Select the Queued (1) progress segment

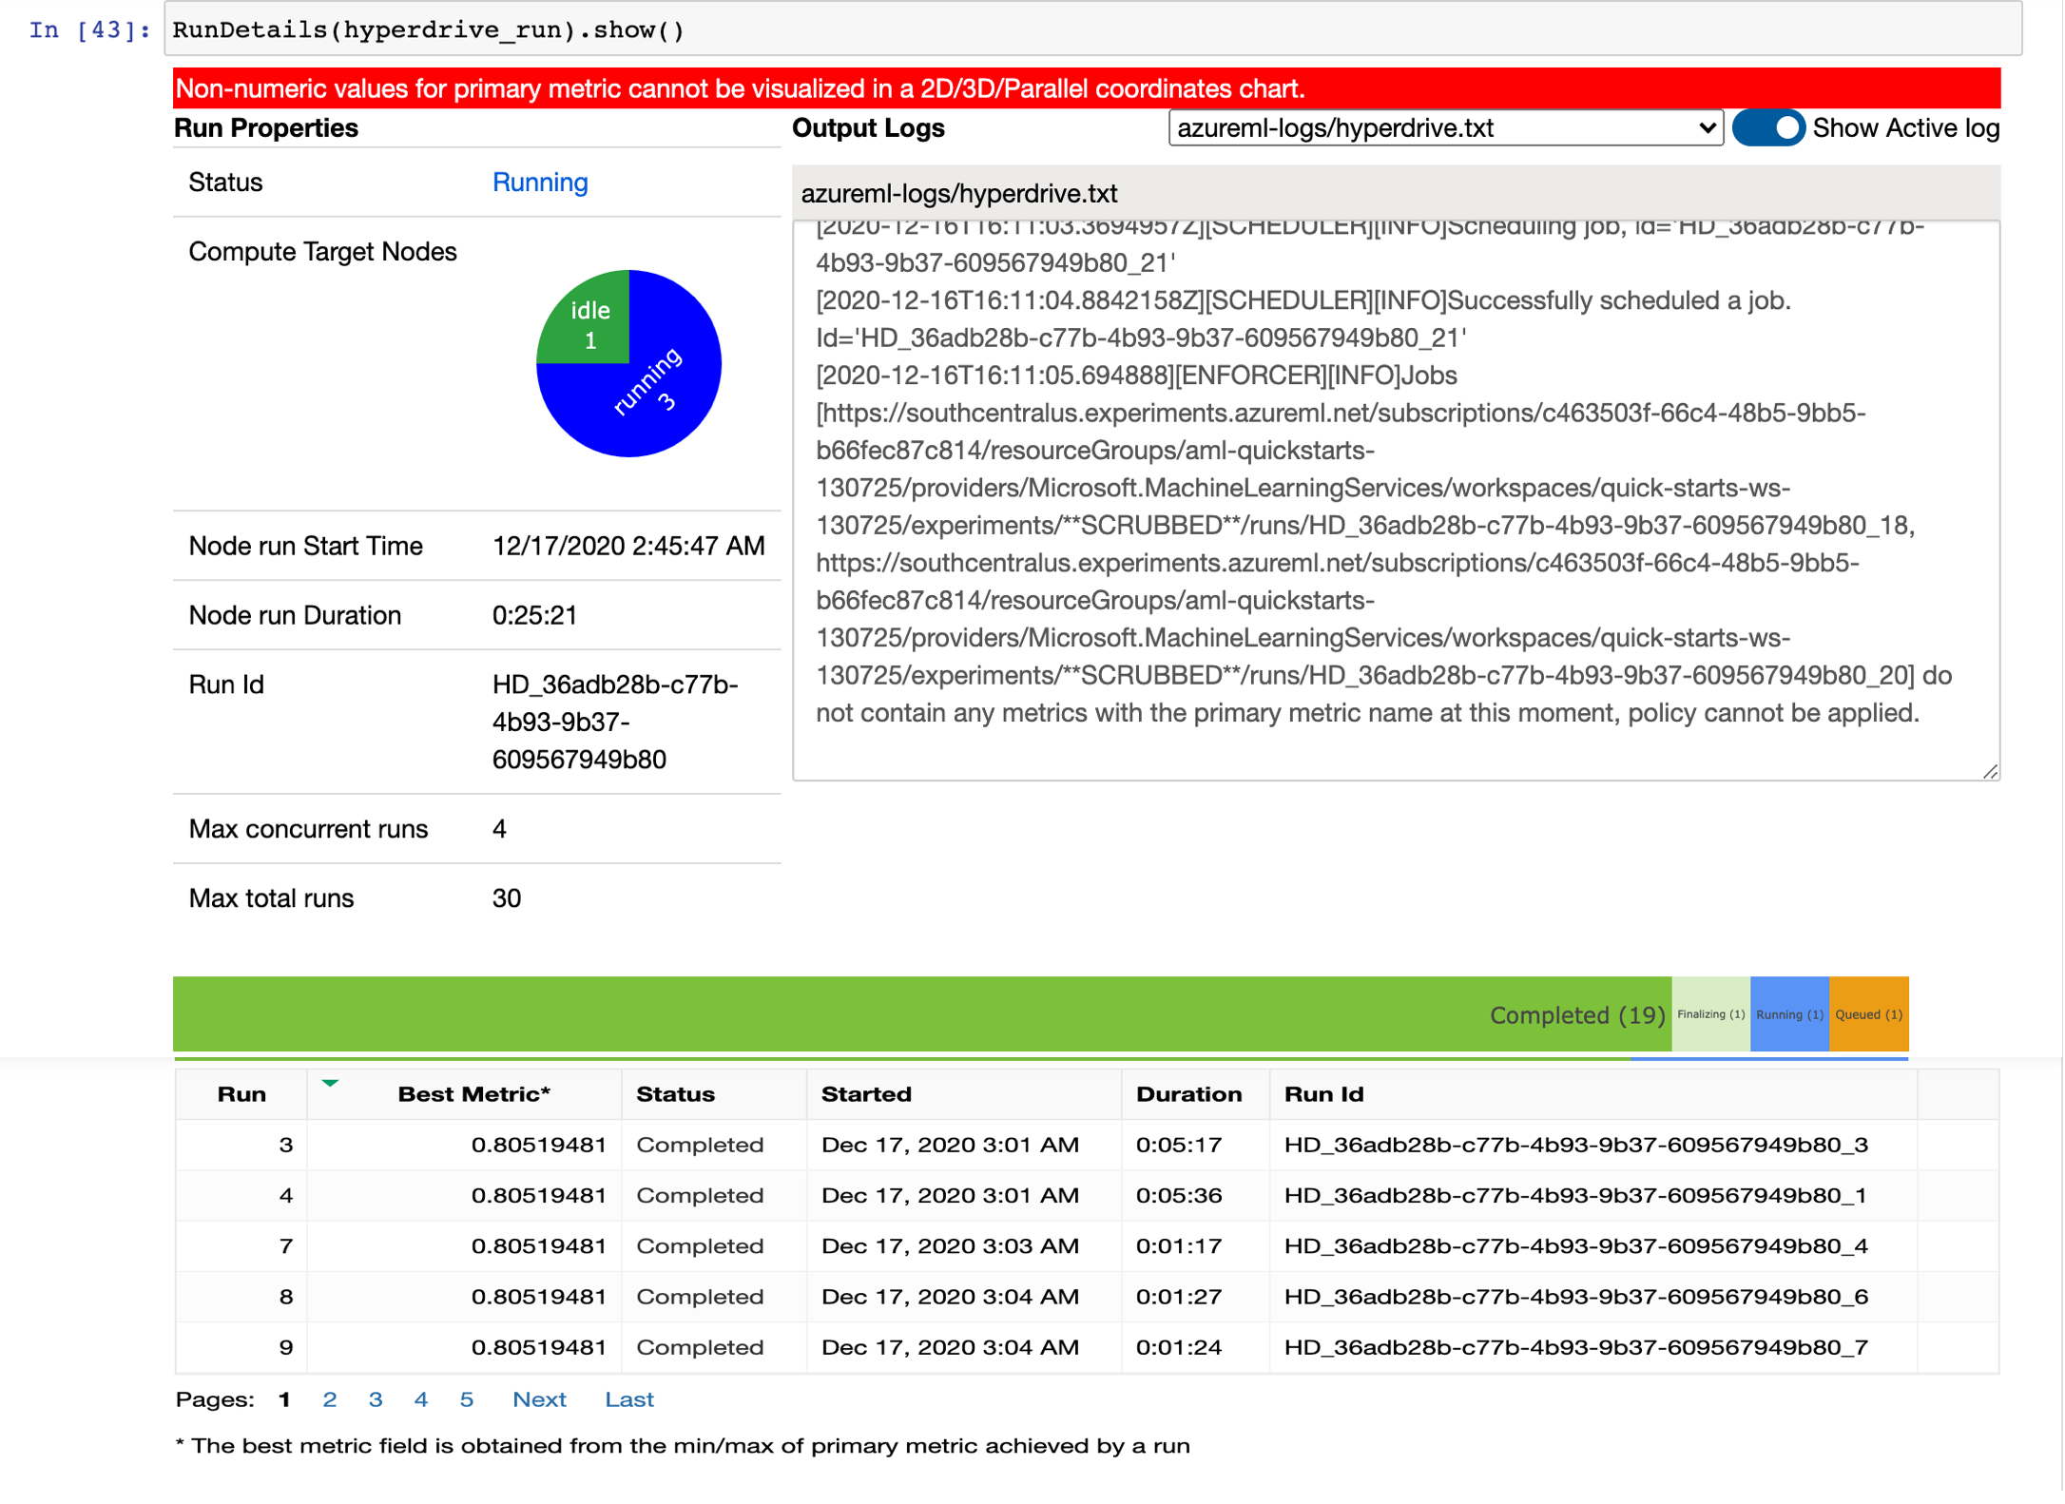tap(1868, 1014)
